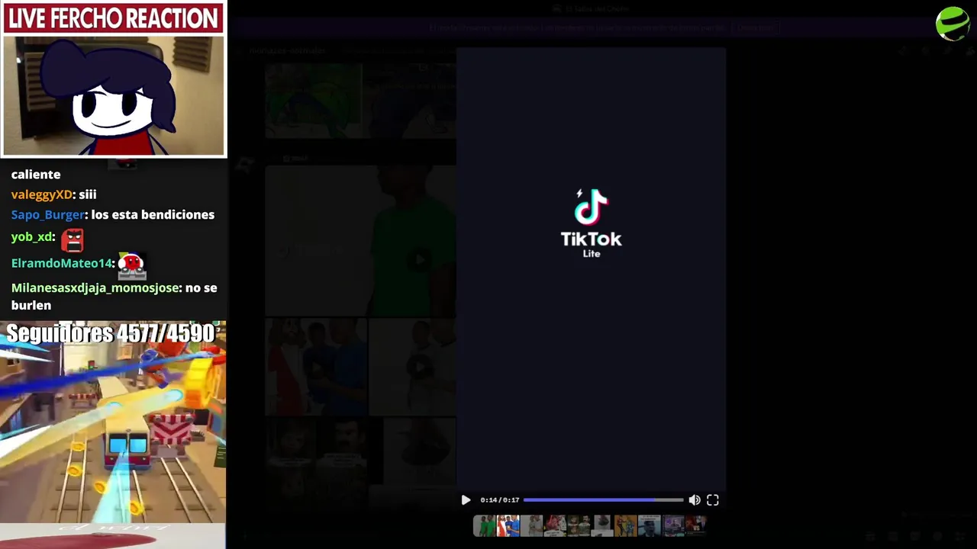Click chat username valeggyXD
Image resolution: width=977 pixels, height=549 pixels.
[42, 194]
